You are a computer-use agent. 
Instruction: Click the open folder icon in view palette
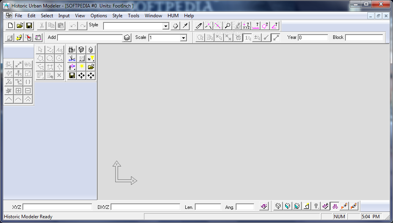(x=91, y=67)
